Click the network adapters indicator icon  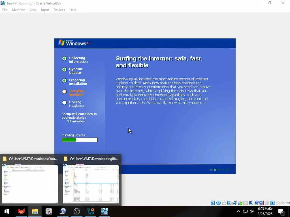point(235,203)
